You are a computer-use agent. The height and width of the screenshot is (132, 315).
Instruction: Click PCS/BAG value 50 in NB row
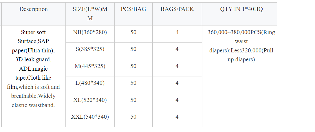133,32
